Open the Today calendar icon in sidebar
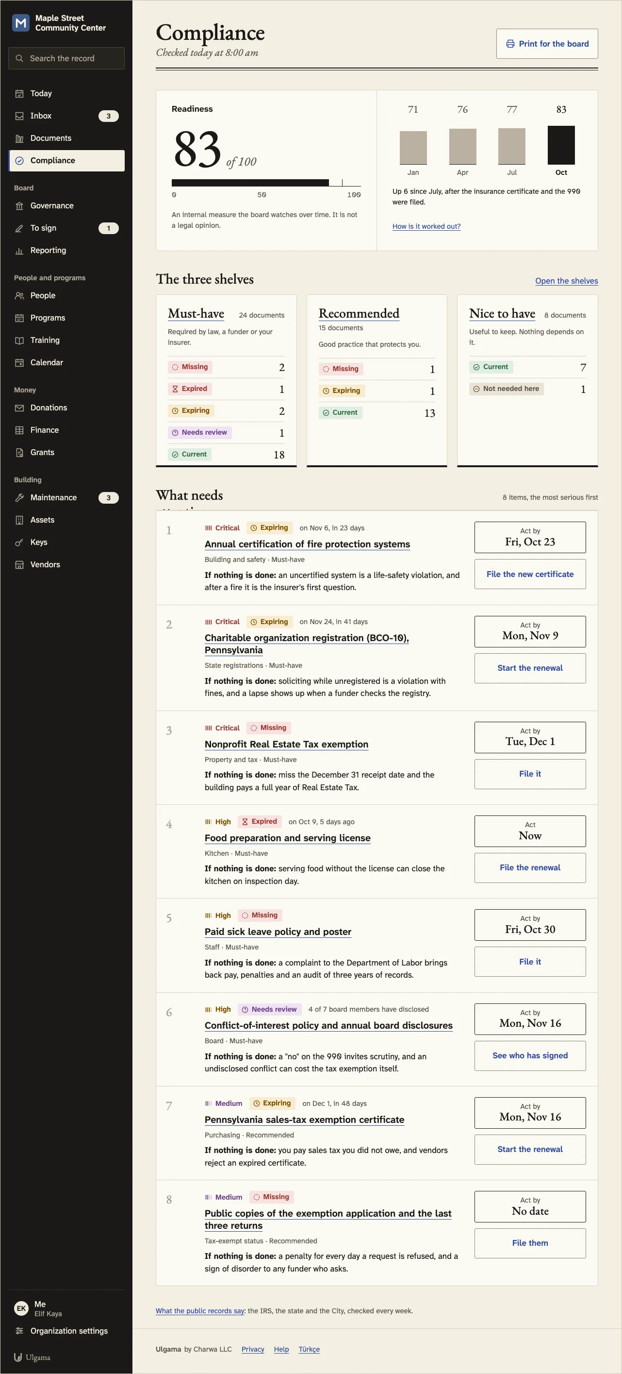The height and width of the screenshot is (1374, 622). [x=19, y=93]
